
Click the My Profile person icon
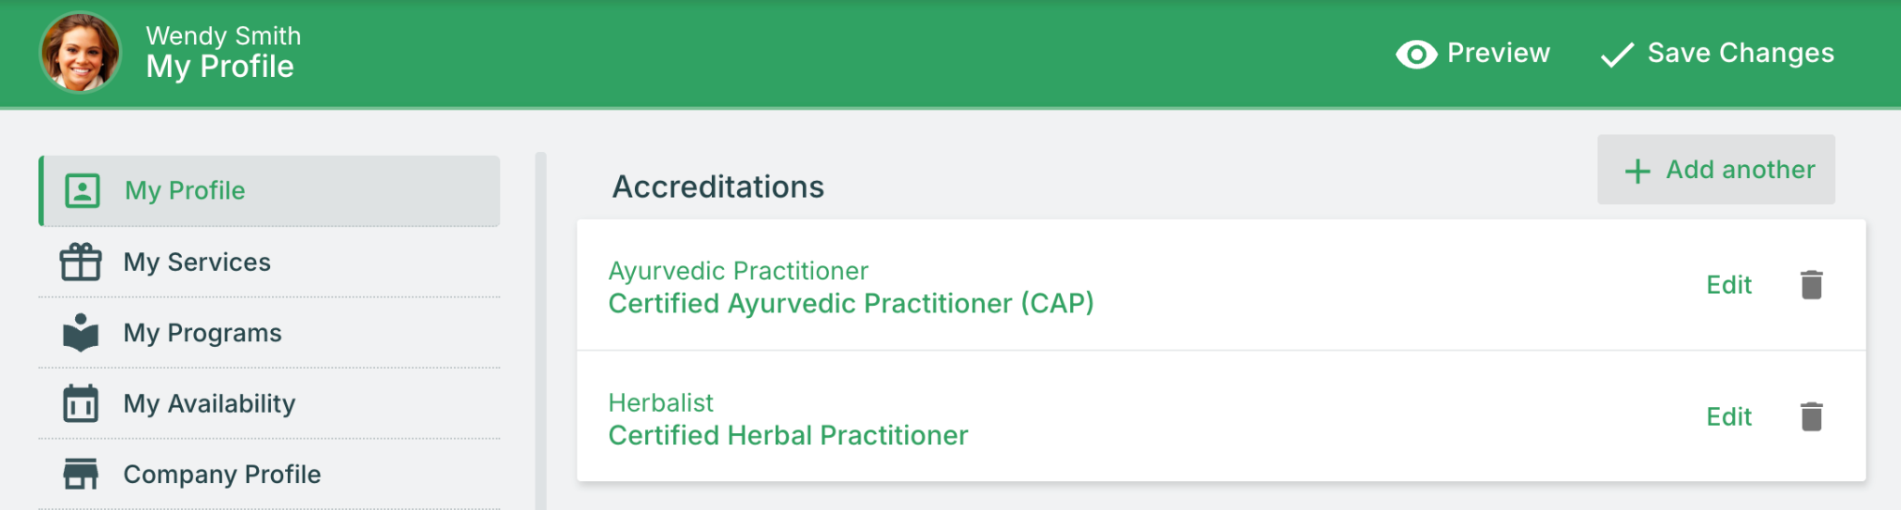click(x=83, y=191)
